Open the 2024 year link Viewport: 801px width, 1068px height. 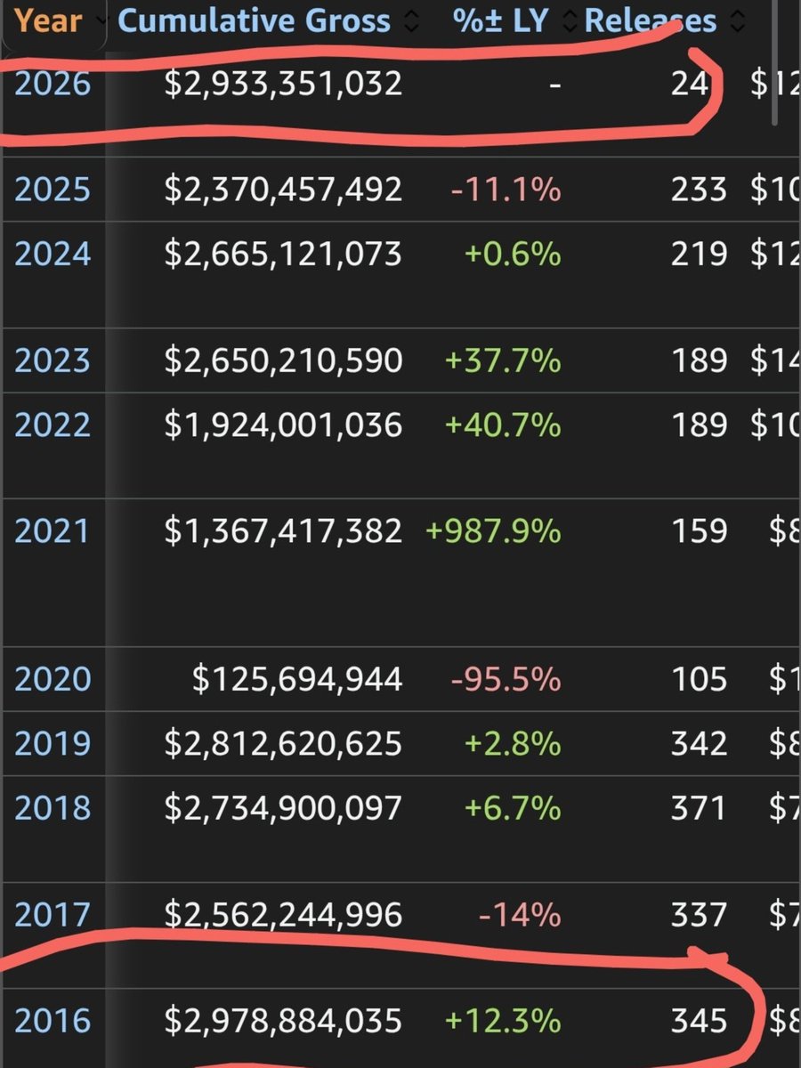tap(53, 253)
